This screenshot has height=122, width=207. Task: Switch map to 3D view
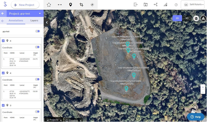187,18
